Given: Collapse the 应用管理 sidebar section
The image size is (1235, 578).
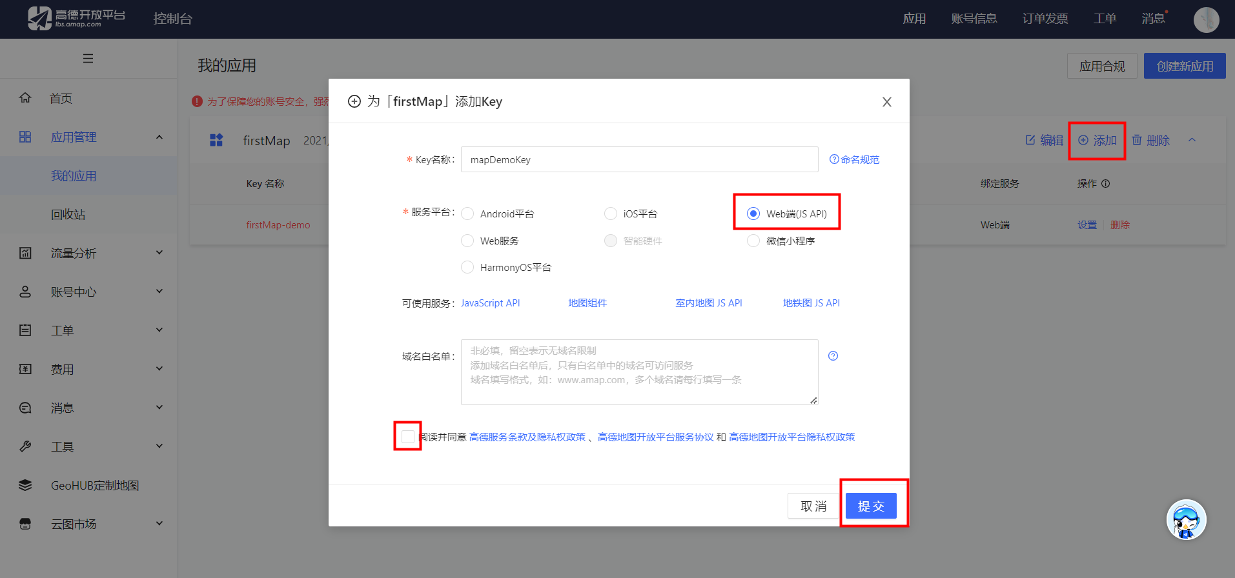Looking at the screenshot, I should coord(159,137).
